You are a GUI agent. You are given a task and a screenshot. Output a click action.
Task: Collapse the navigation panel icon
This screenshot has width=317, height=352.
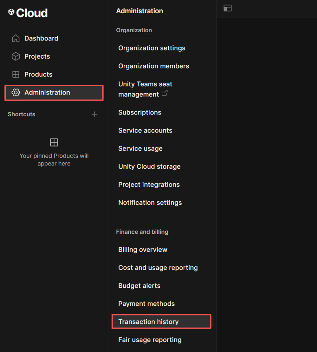pyautogui.click(x=228, y=9)
